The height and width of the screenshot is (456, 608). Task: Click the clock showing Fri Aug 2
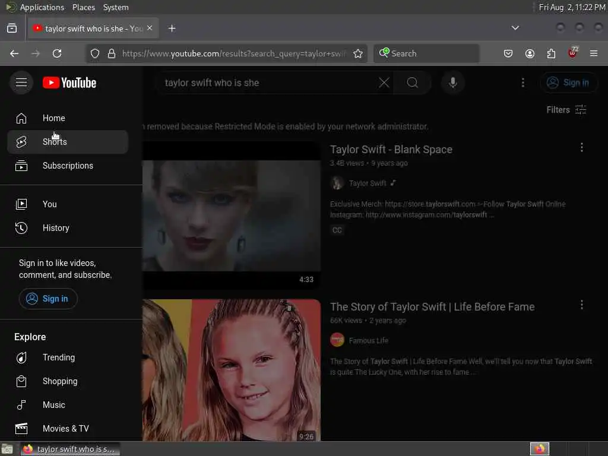(x=572, y=7)
